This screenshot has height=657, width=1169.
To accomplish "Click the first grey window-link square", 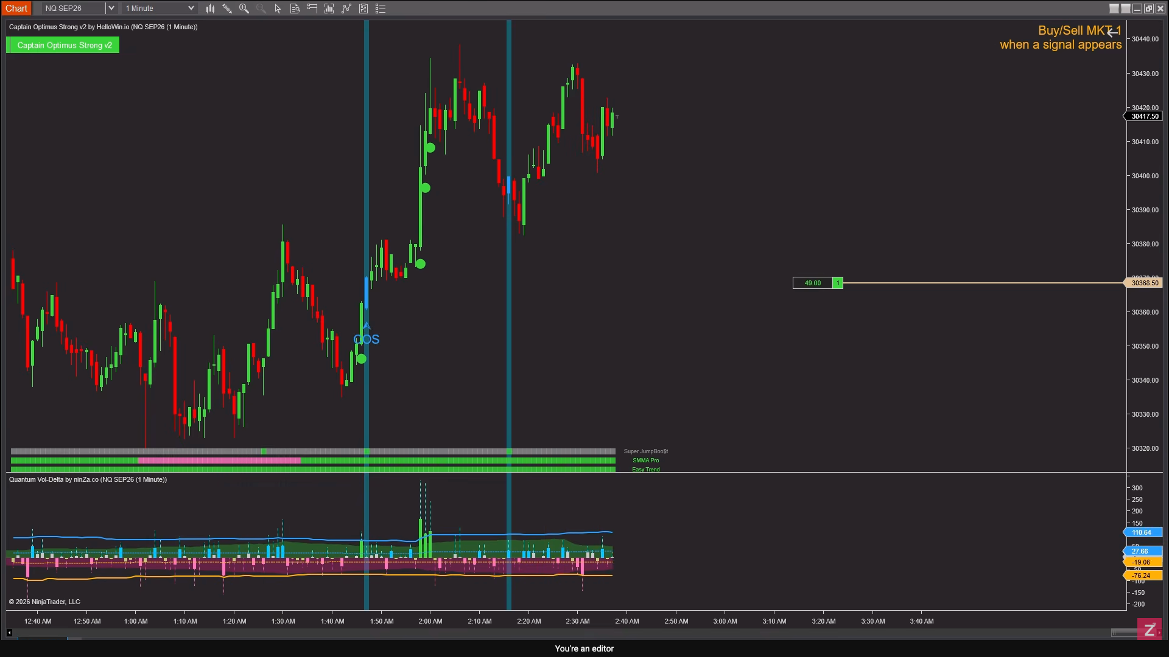I will 1114,9.
